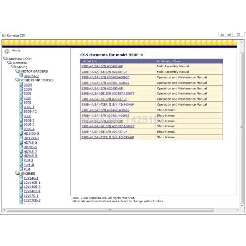
Task: Open SE S/N A30727-UP Shop Manual link
Action: 104,132
